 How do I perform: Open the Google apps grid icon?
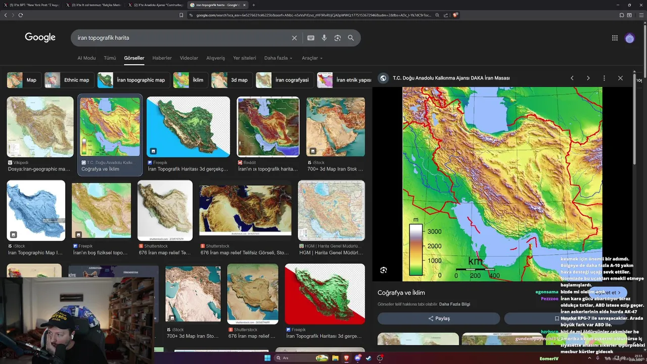coord(615,38)
